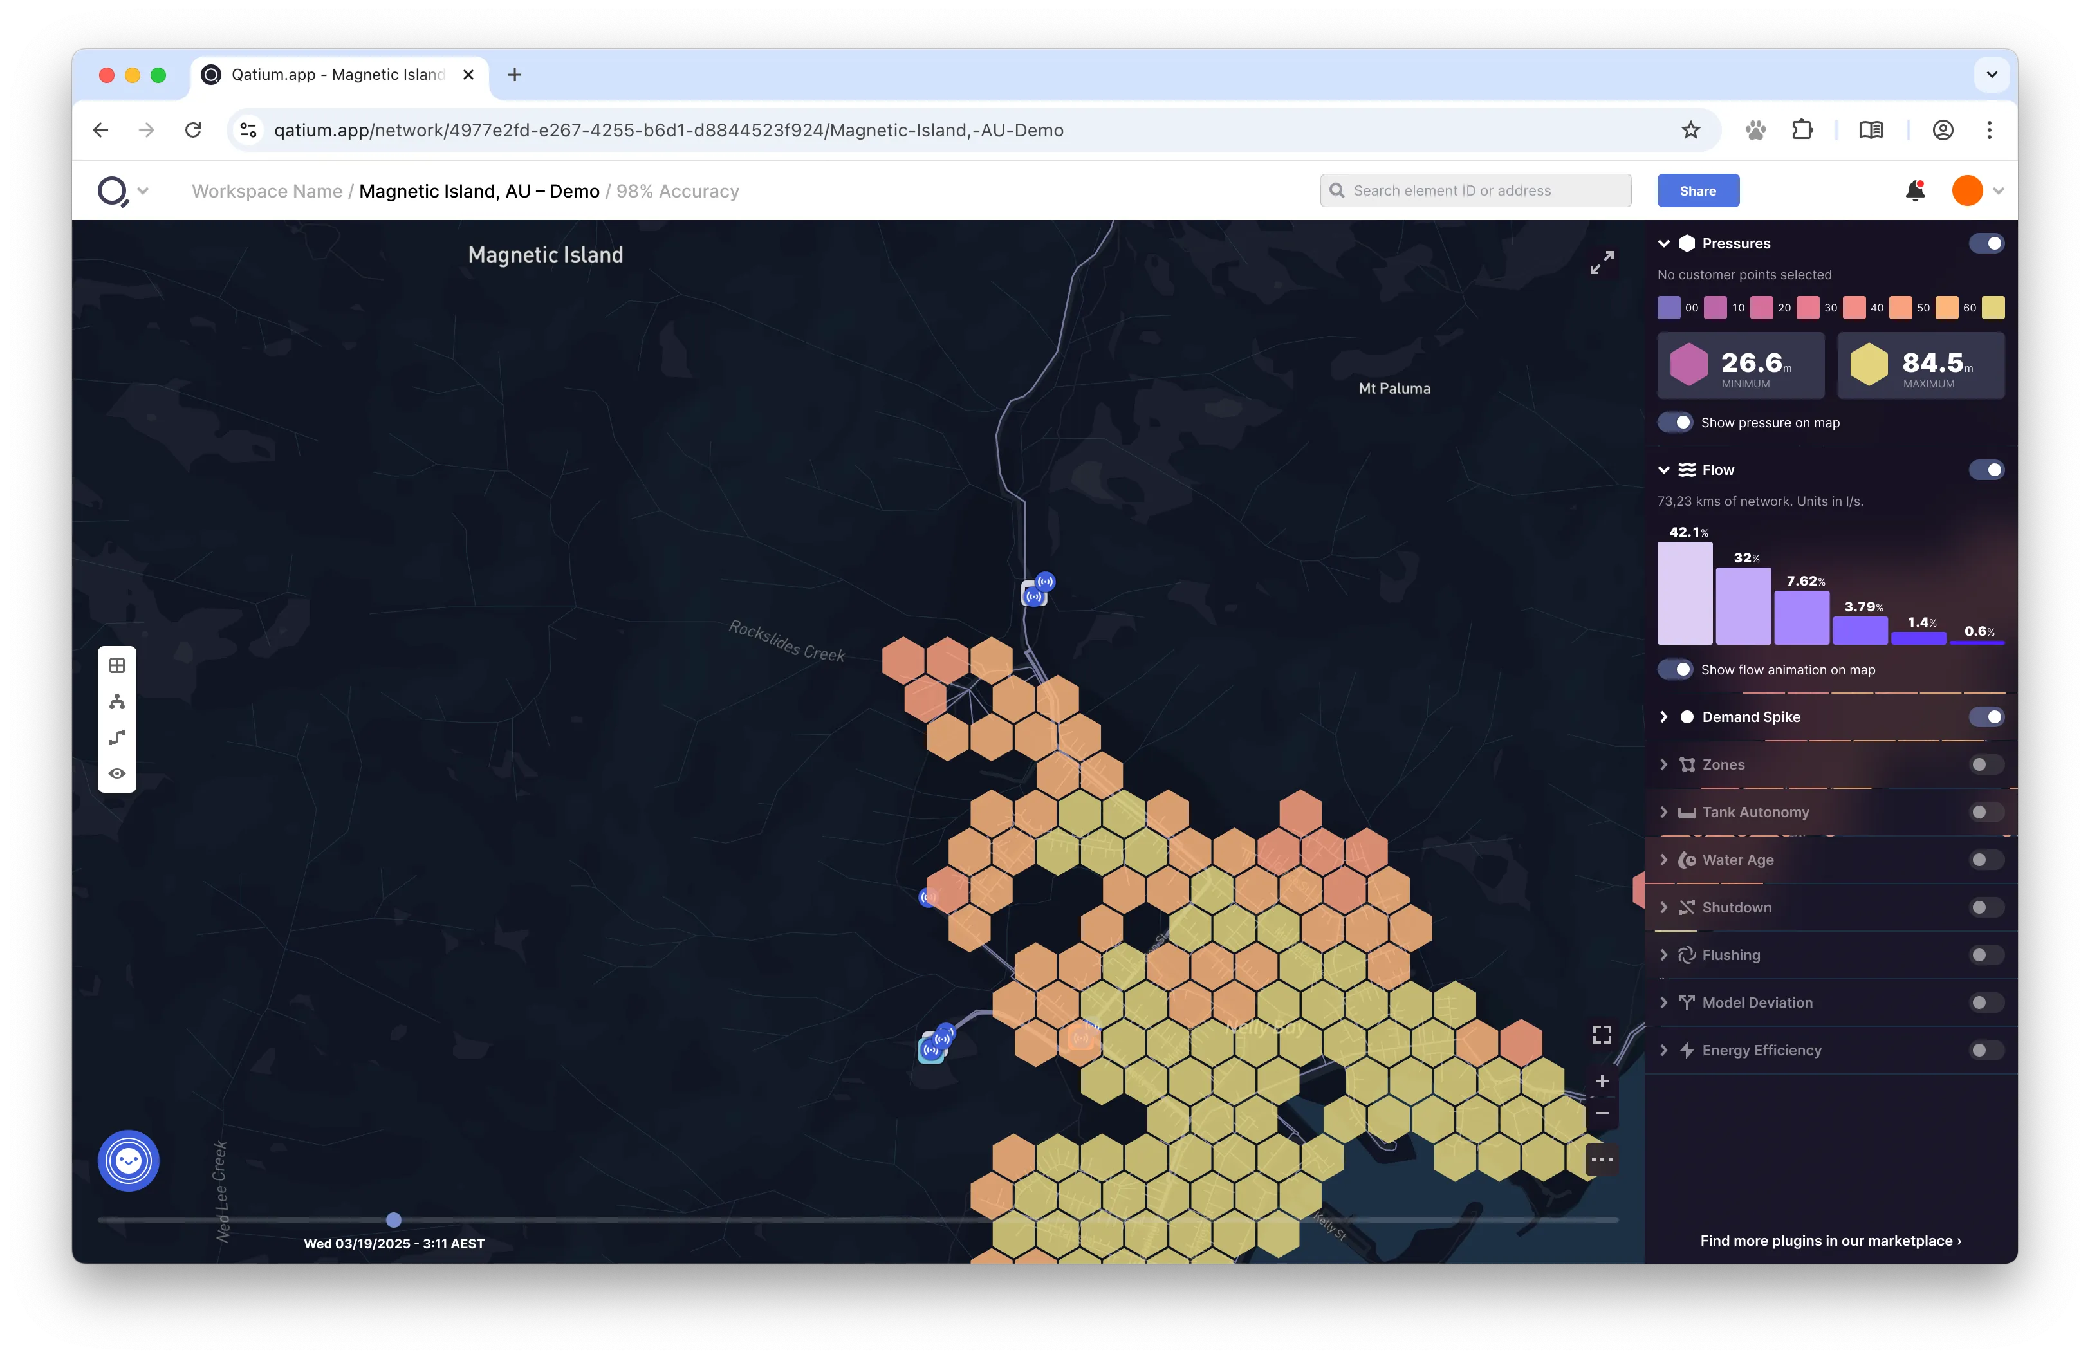Screen dimensions: 2090x1359
Task: Select the route path icon in left toolbar
Action: tap(117, 737)
